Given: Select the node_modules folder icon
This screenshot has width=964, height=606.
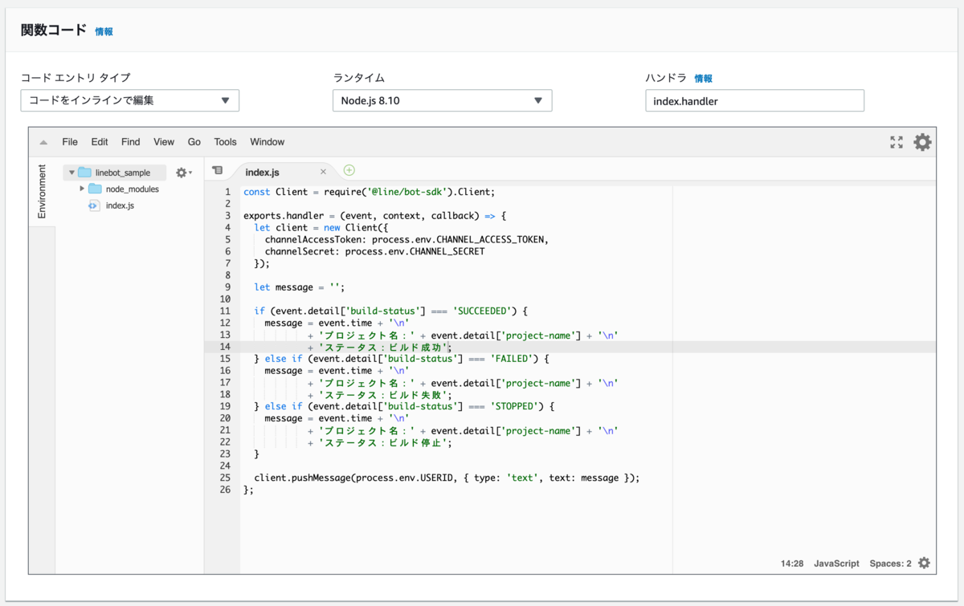Looking at the screenshot, I should 95,189.
